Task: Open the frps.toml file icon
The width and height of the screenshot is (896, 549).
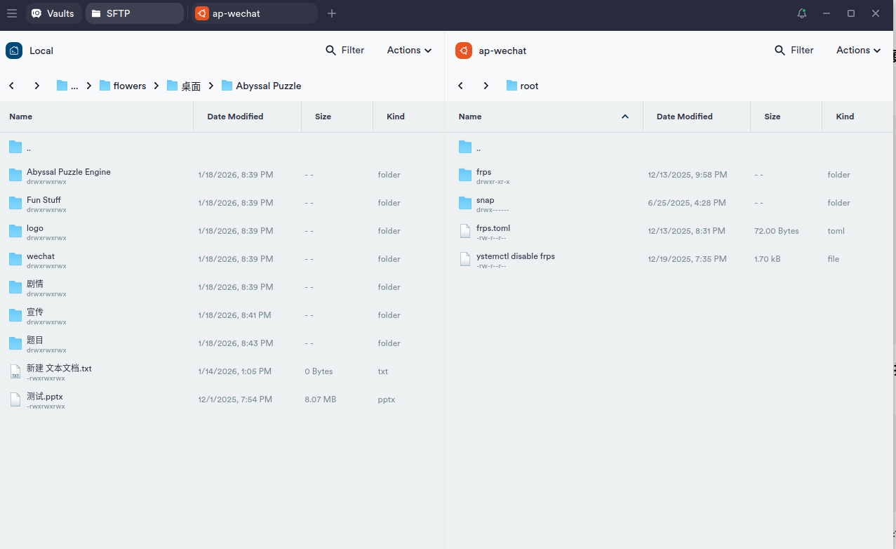Action: coord(464,231)
